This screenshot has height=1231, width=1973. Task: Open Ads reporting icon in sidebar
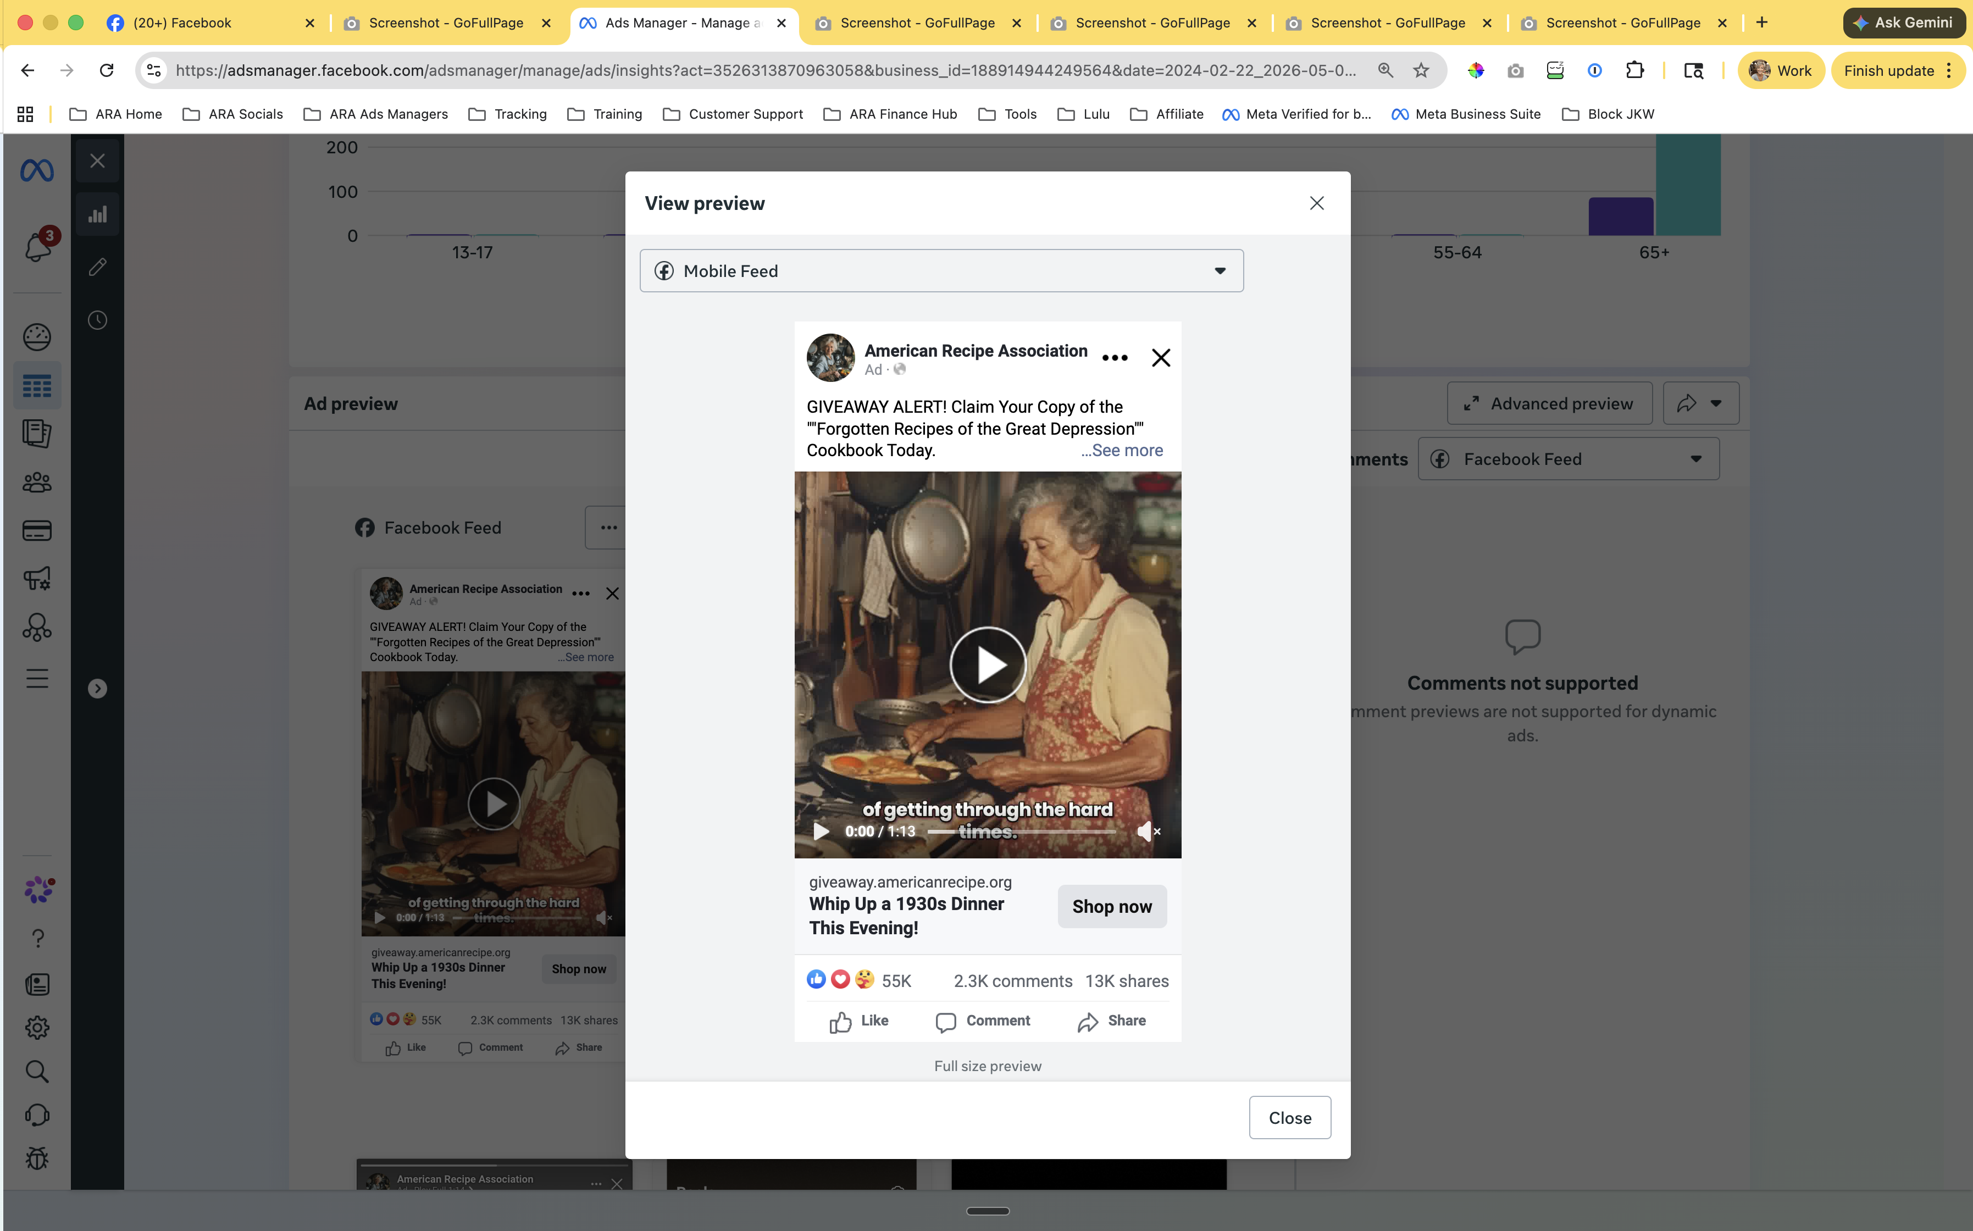point(37,433)
